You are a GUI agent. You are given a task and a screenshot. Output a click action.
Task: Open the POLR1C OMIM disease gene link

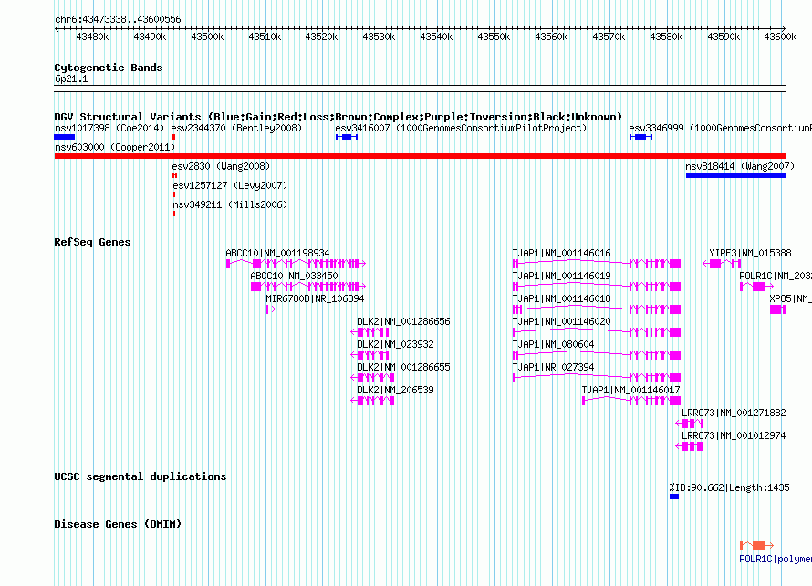[776, 559]
